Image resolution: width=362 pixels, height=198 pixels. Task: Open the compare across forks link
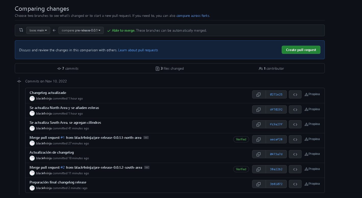(x=193, y=16)
